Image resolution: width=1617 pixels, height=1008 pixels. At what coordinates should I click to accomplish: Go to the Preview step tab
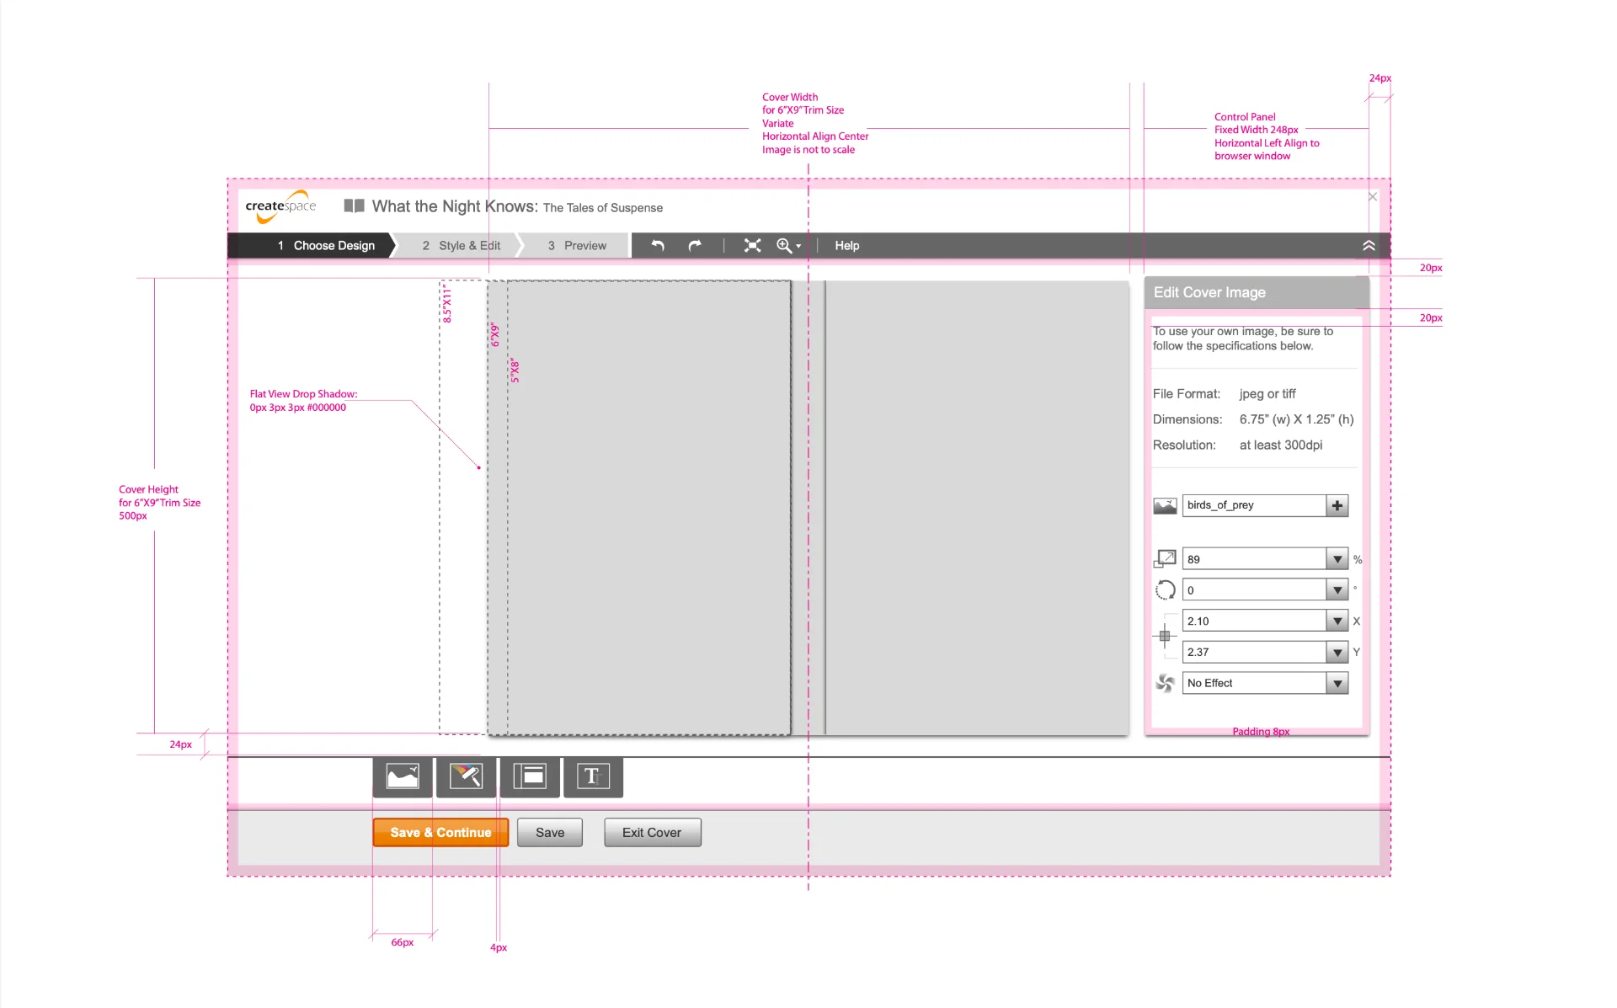click(x=577, y=246)
